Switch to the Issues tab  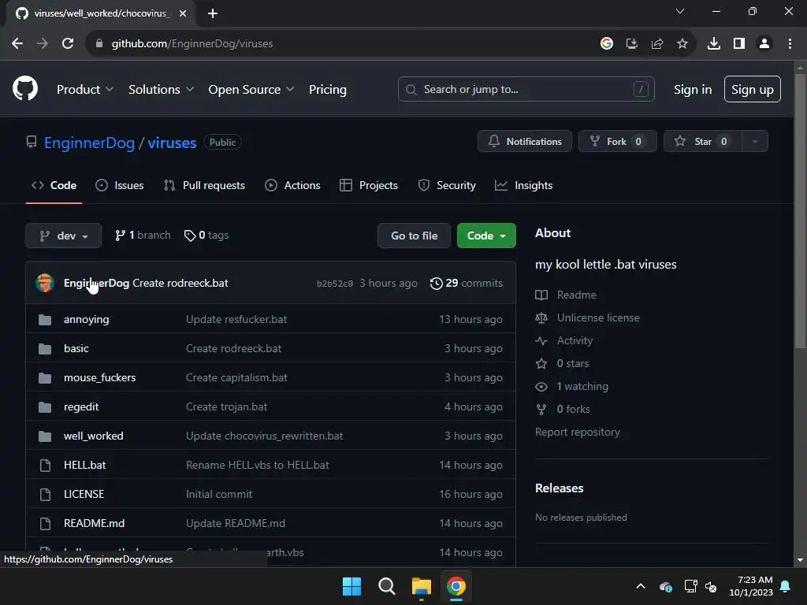click(120, 185)
